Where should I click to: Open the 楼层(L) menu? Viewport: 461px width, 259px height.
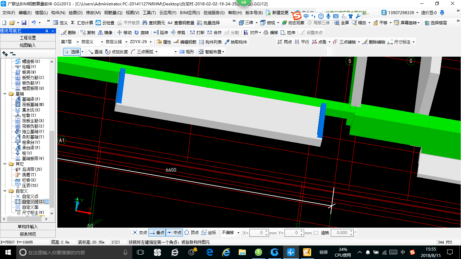pyautogui.click(x=41, y=13)
